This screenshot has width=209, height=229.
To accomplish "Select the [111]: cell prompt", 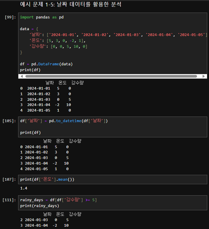I will [x=9, y=200].
